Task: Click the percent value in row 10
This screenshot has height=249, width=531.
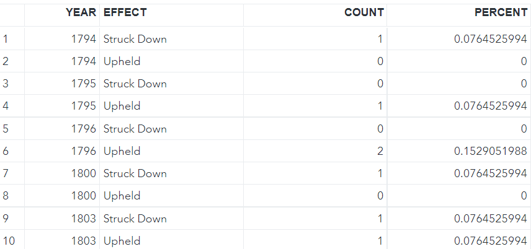Action: point(491,241)
